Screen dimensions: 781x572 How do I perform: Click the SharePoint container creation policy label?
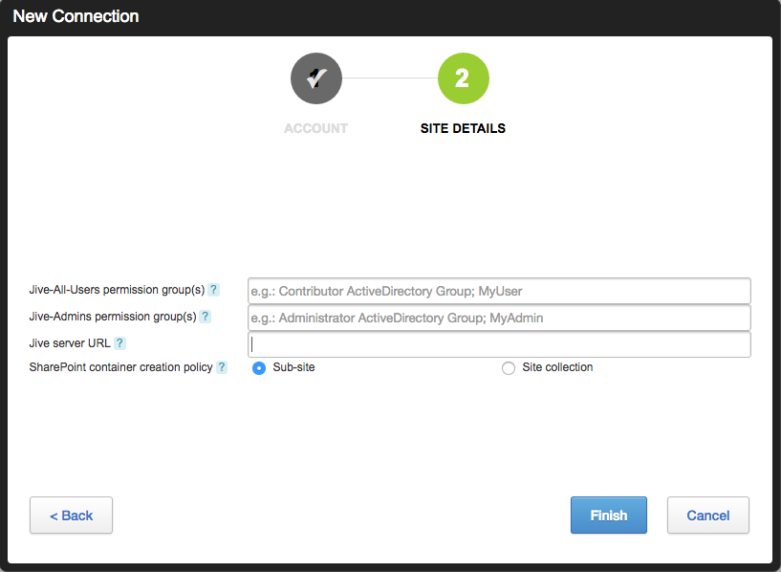[x=121, y=367]
